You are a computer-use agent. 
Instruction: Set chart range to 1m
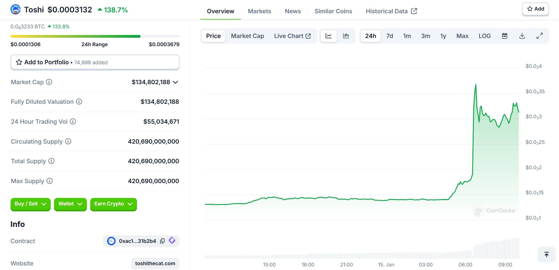tap(407, 36)
